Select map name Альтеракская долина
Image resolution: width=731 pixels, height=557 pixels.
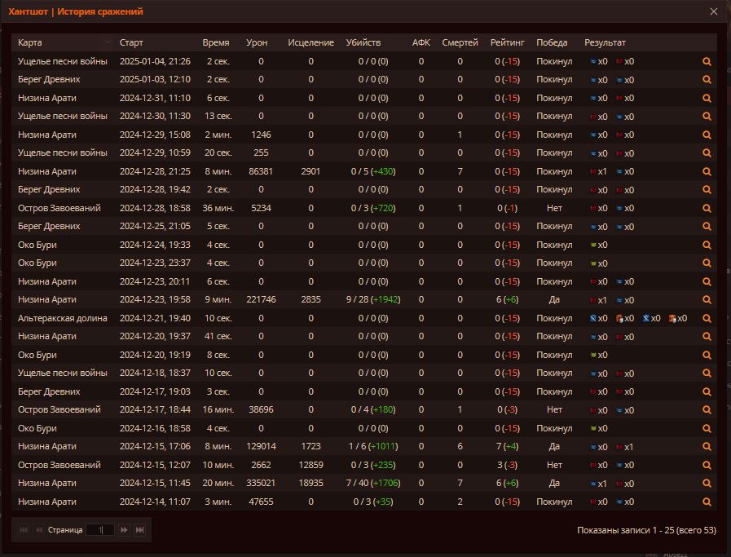click(x=63, y=318)
